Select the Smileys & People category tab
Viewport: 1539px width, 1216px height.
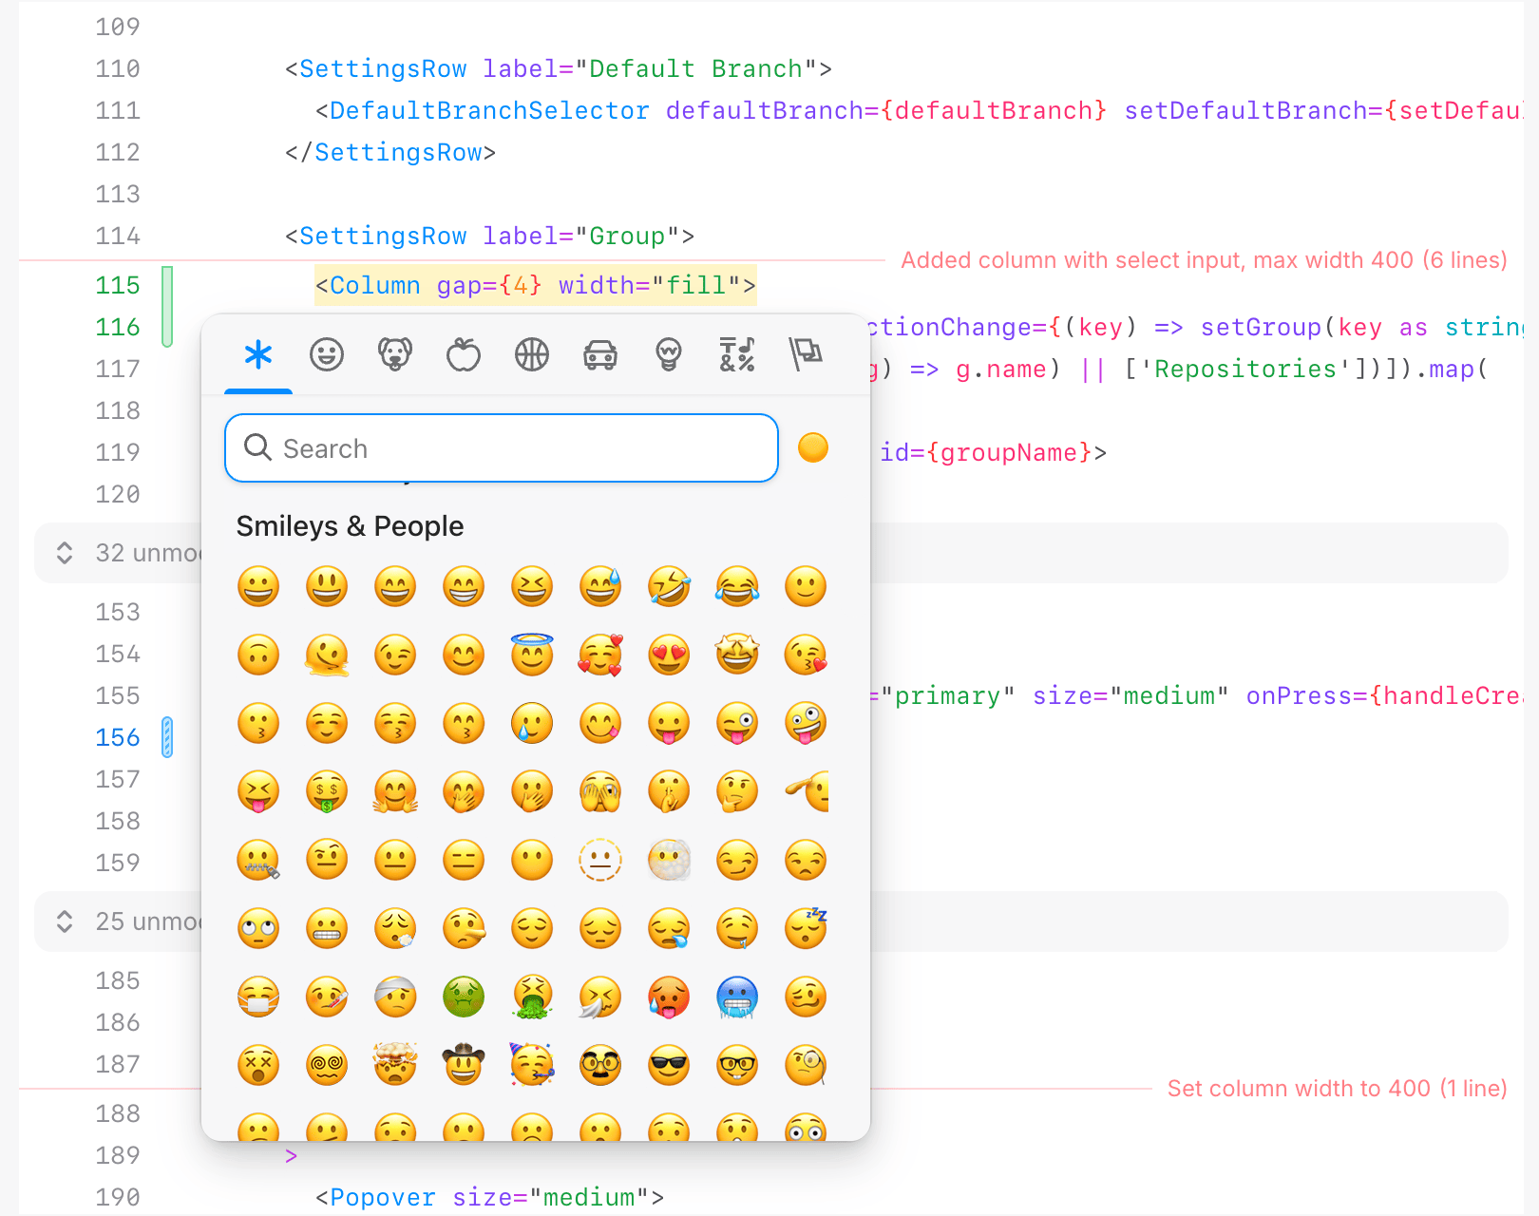point(327,355)
